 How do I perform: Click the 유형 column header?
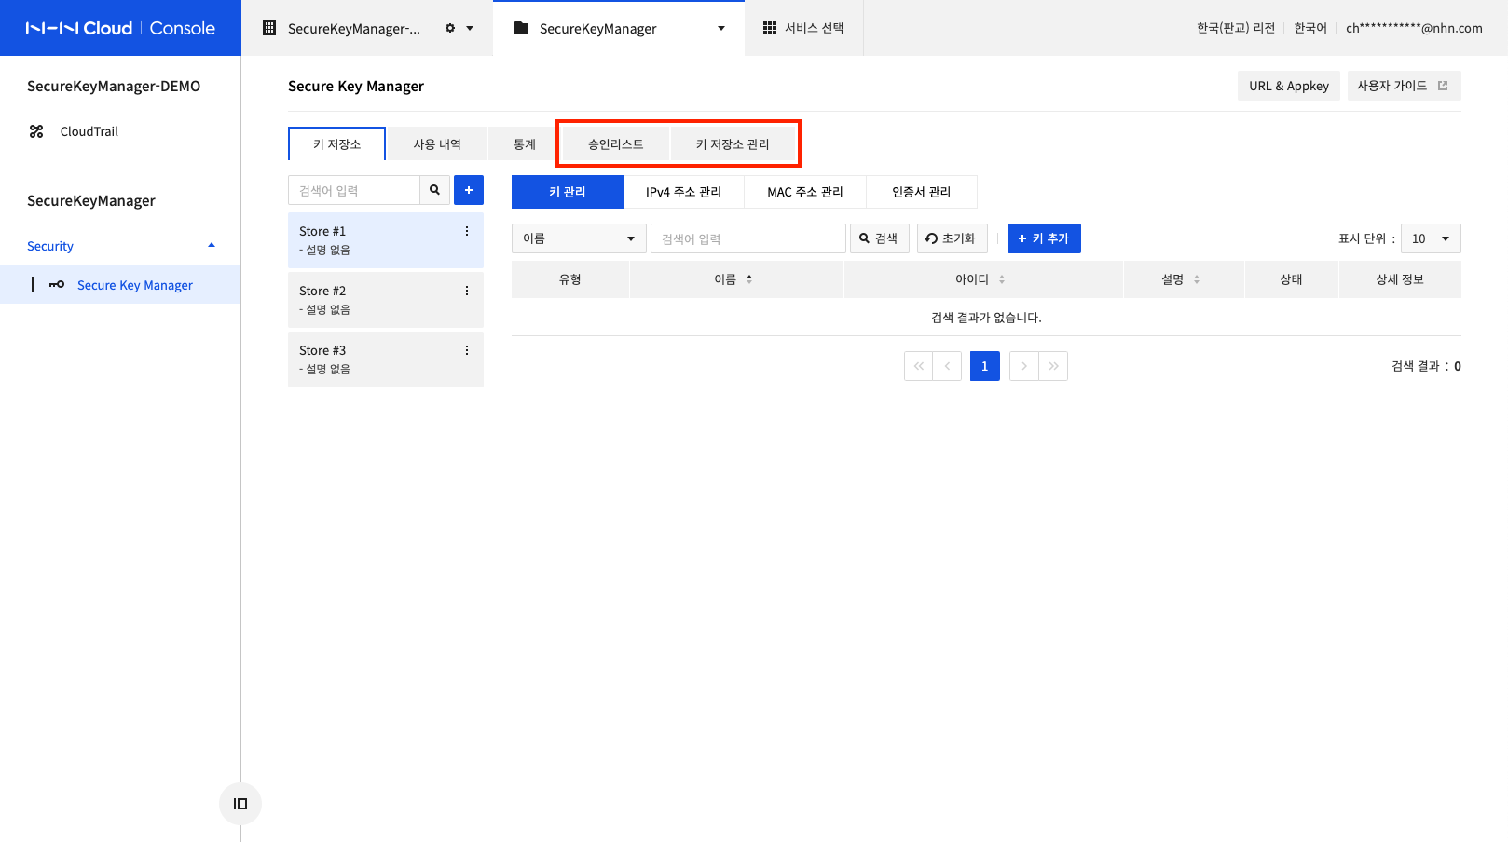(x=570, y=279)
